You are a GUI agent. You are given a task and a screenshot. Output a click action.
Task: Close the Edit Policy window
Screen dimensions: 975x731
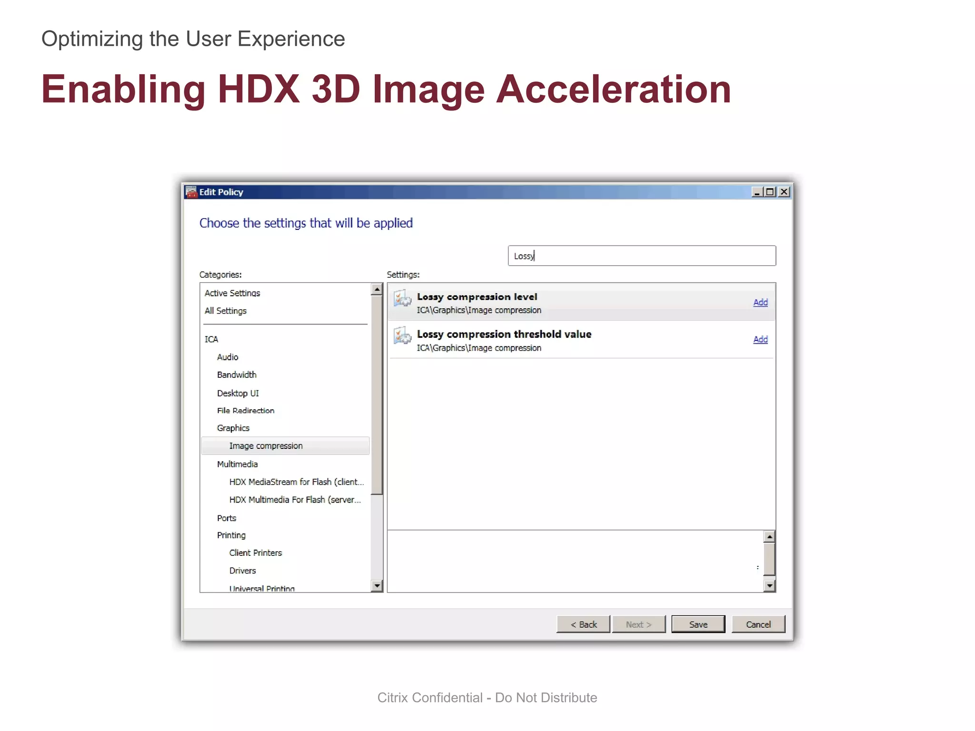tap(784, 192)
